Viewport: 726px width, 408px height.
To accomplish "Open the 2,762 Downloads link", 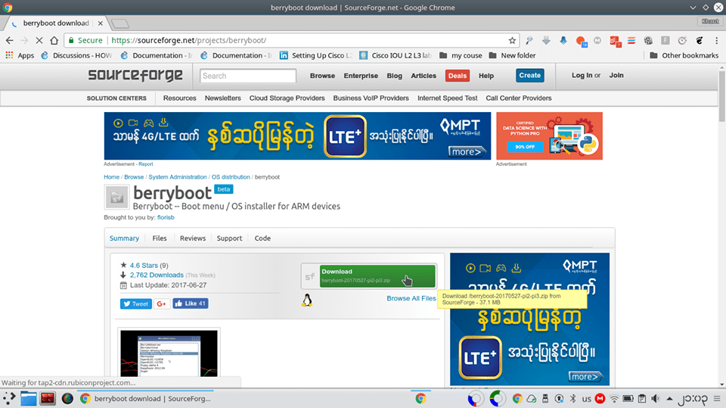I will 157,275.
